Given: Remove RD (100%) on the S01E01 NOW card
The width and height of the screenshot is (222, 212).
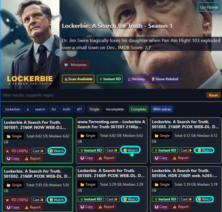Looking at the screenshot, I should point(17,151).
